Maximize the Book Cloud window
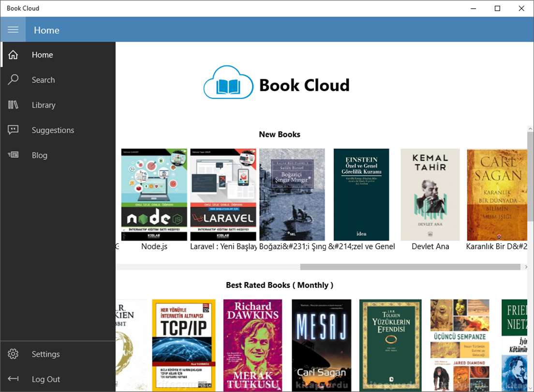 tap(497, 8)
